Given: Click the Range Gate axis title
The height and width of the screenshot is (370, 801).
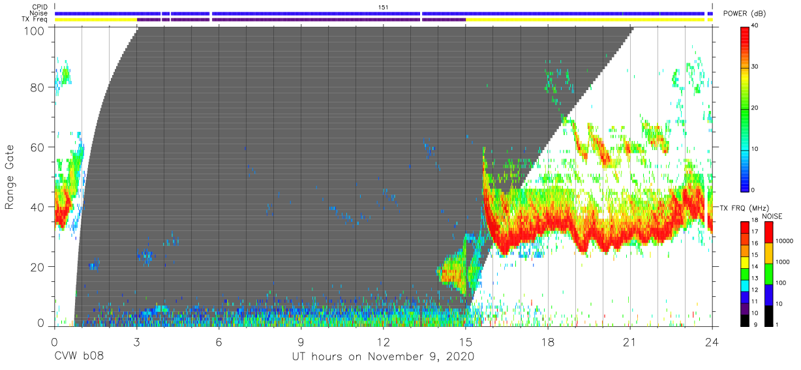Looking at the screenshot, I should (10, 177).
